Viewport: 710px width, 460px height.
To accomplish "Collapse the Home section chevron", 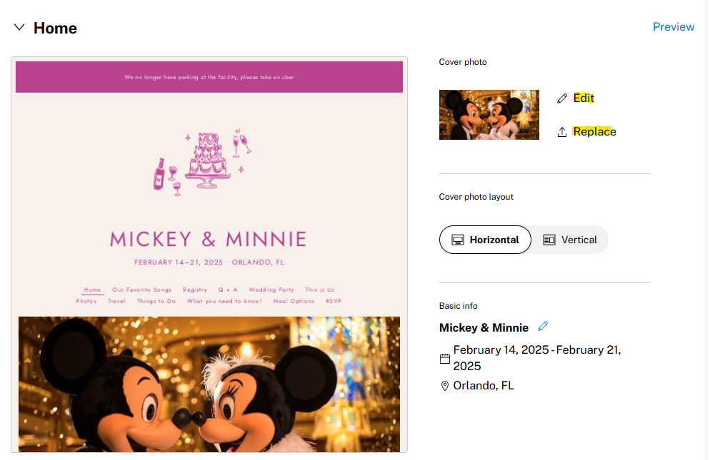I will [19, 27].
